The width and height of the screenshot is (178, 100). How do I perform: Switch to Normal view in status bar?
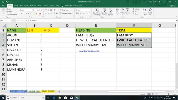[149, 94]
